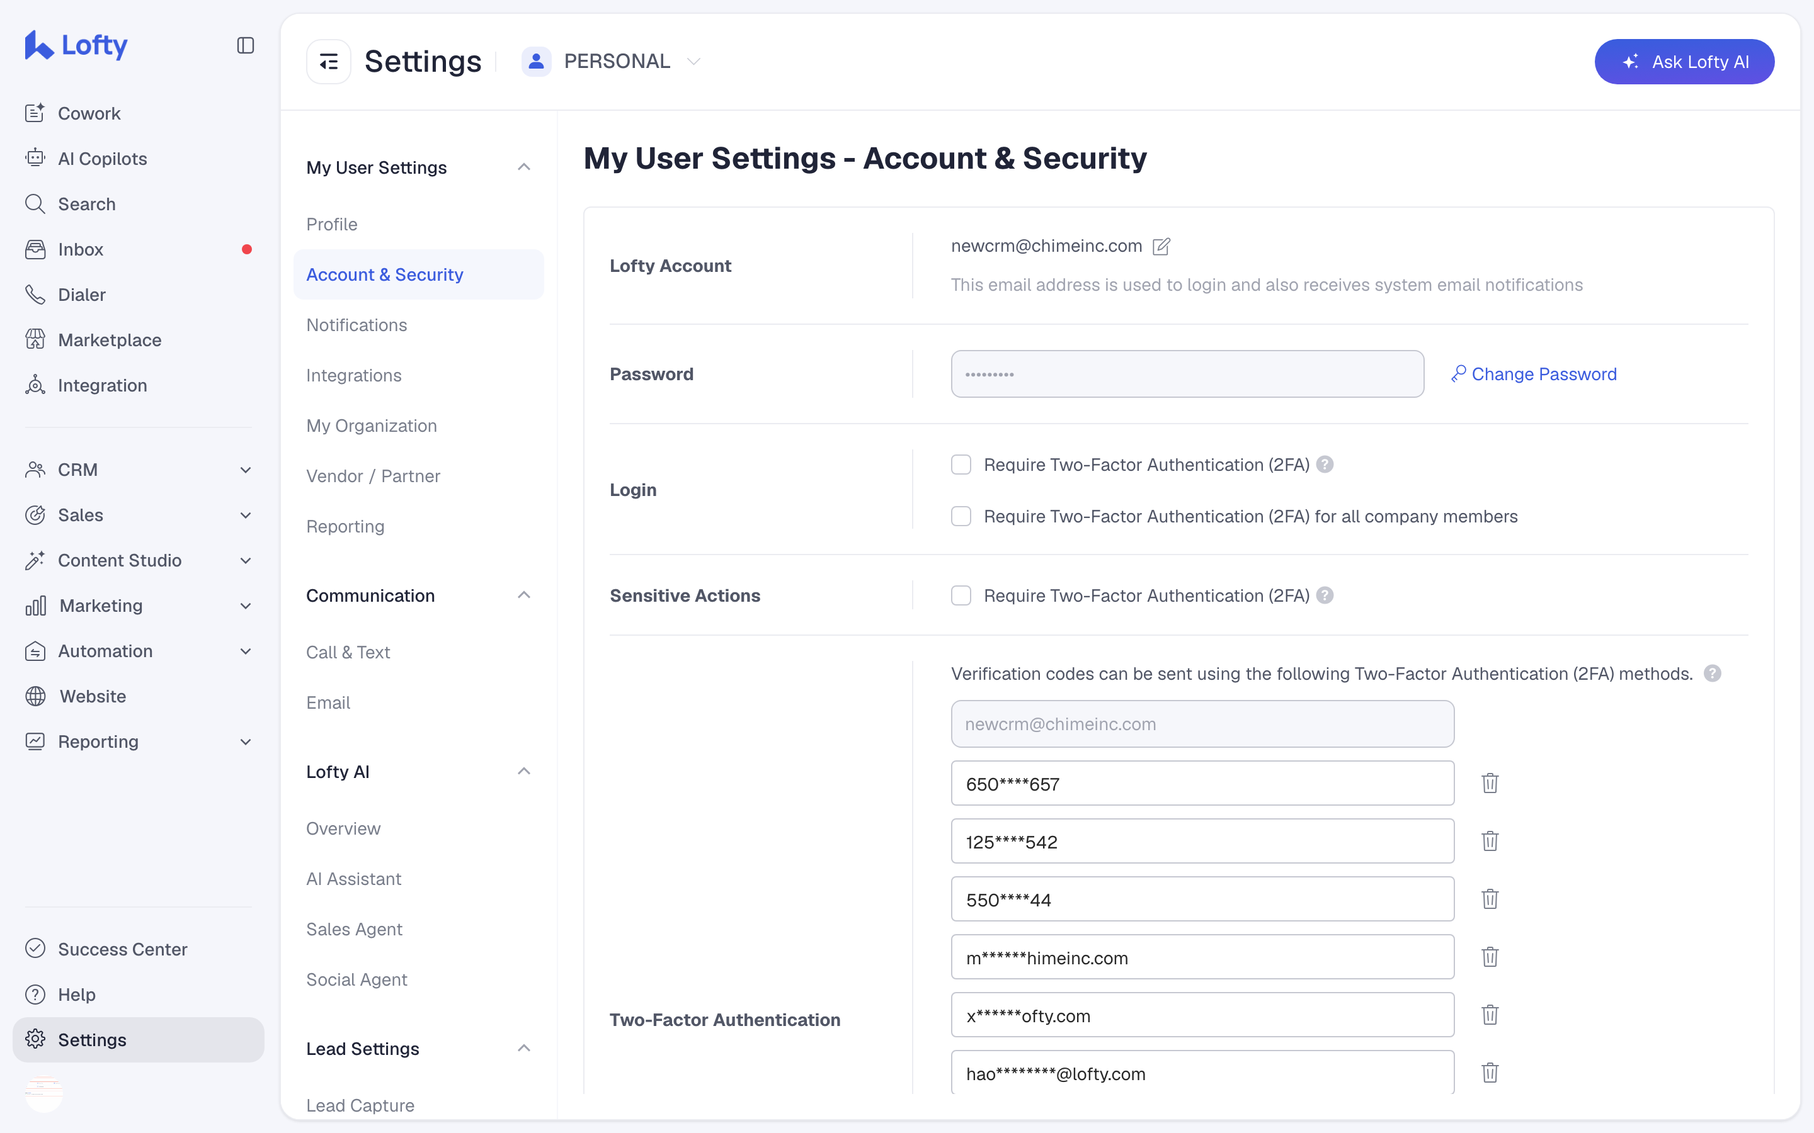This screenshot has width=1814, height=1133.
Task: Click help icon beside Login 2FA option
Action: click(1325, 465)
